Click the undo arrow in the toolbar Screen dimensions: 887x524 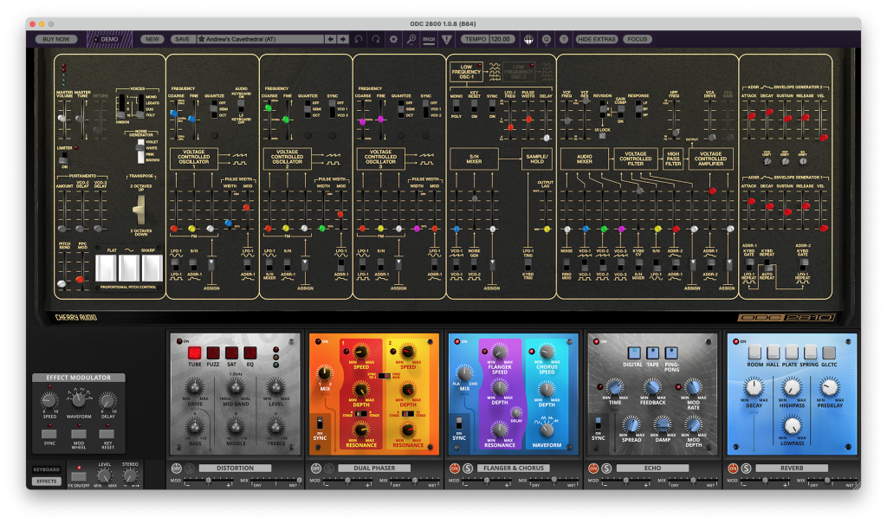pos(359,39)
